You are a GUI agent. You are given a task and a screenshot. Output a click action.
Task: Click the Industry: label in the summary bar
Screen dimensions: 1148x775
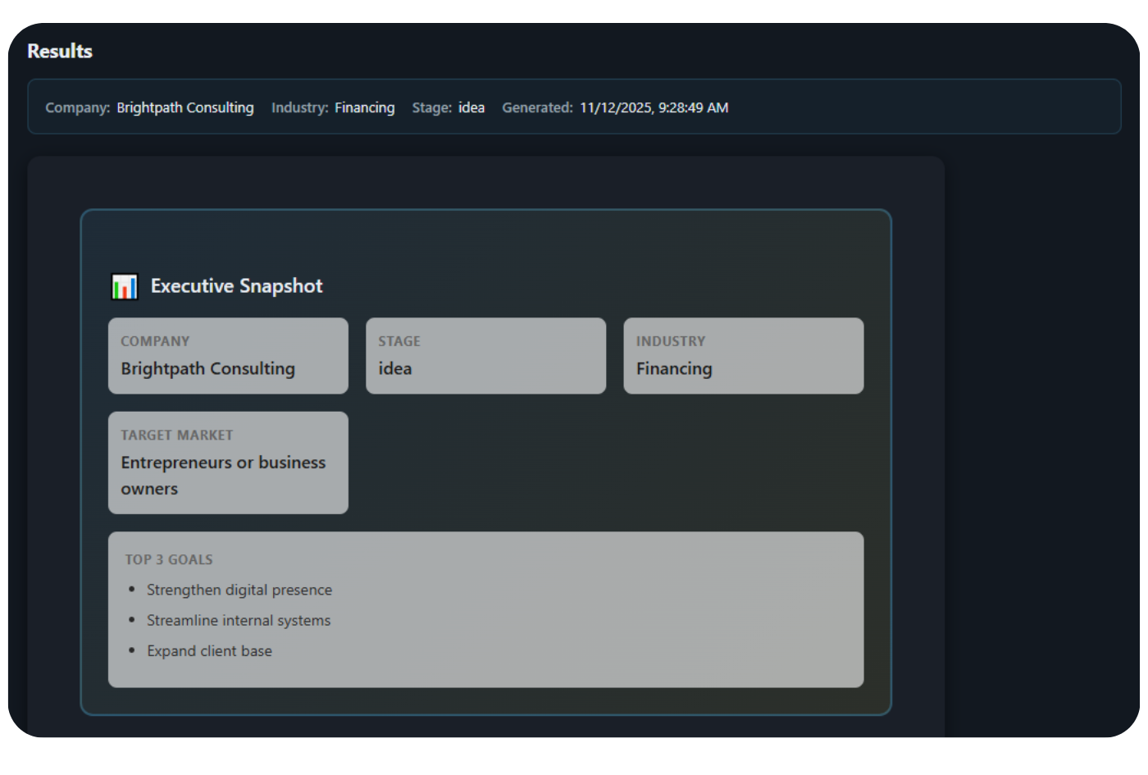(299, 107)
